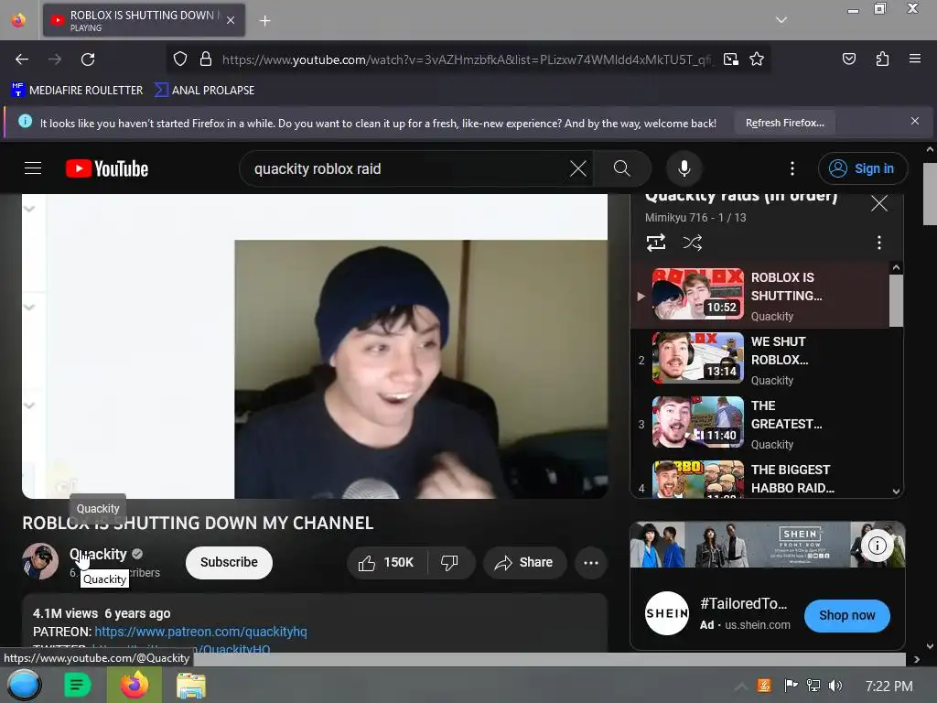Open the second bookmarks toolbar item
This screenshot has width=937, height=703.
pyautogui.click(x=204, y=91)
